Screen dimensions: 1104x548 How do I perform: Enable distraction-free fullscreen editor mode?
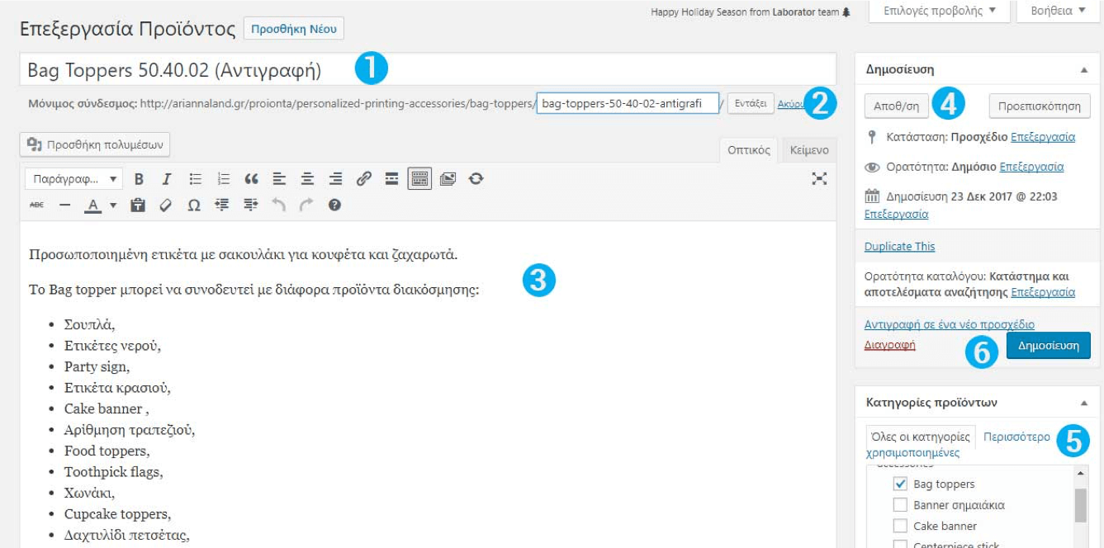point(818,179)
